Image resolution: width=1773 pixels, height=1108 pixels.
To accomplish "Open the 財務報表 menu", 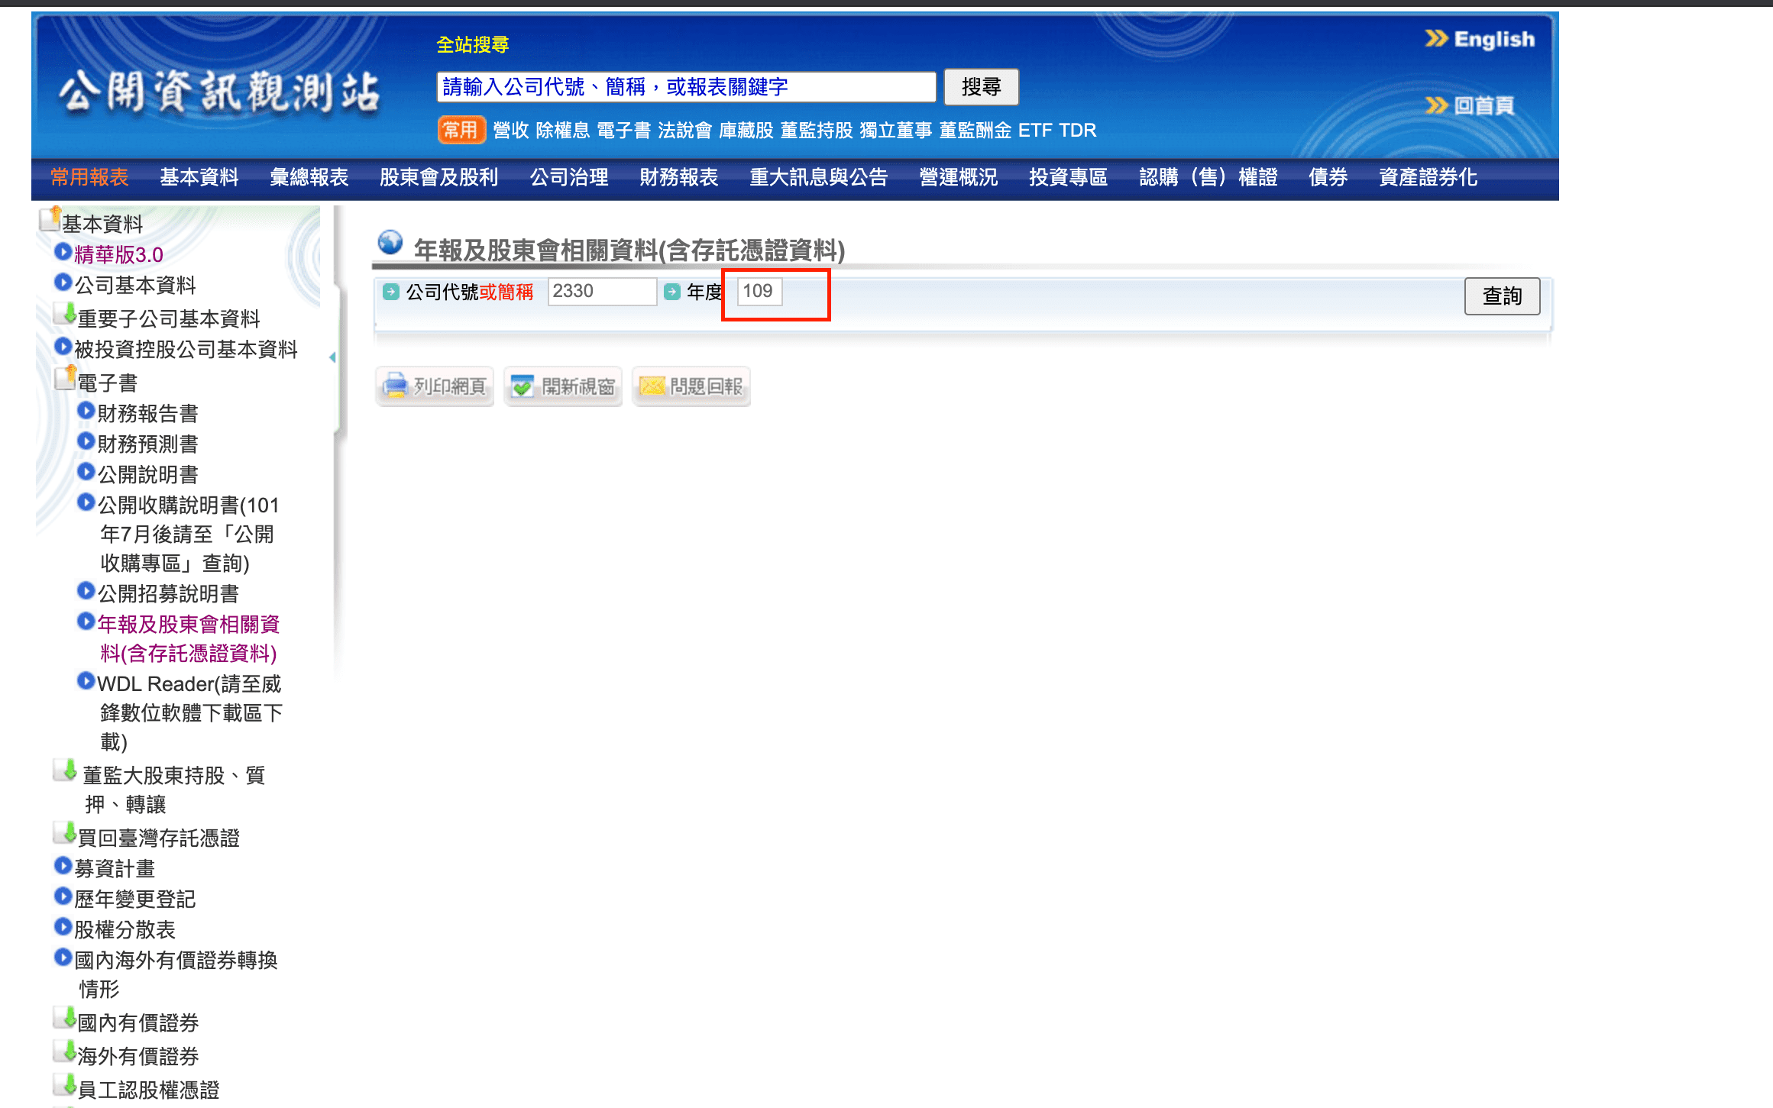I will pyautogui.click(x=678, y=177).
